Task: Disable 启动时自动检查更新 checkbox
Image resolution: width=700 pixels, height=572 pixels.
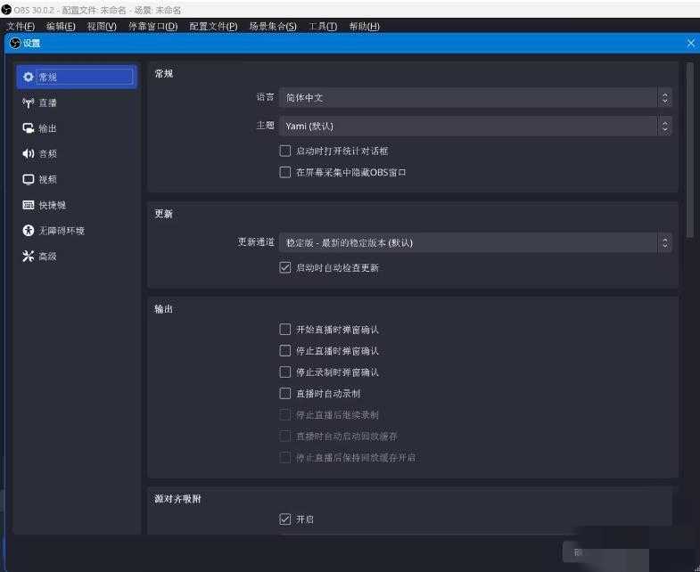Action: (285, 267)
